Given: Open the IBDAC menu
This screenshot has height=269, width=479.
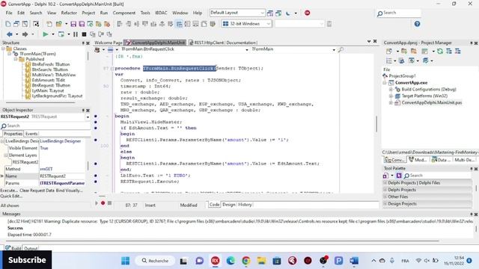Looking at the screenshot, I should pyautogui.click(x=161, y=13).
